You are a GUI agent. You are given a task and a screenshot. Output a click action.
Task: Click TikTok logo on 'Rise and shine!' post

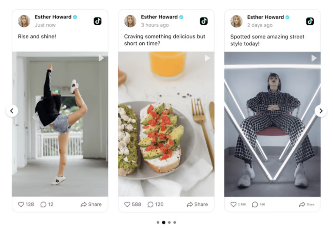pyautogui.click(x=97, y=21)
